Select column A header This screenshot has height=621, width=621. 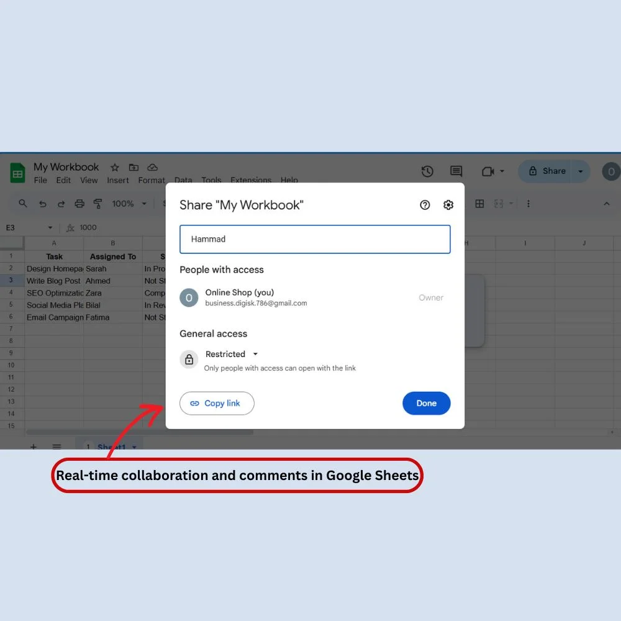click(x=54, y=243)
